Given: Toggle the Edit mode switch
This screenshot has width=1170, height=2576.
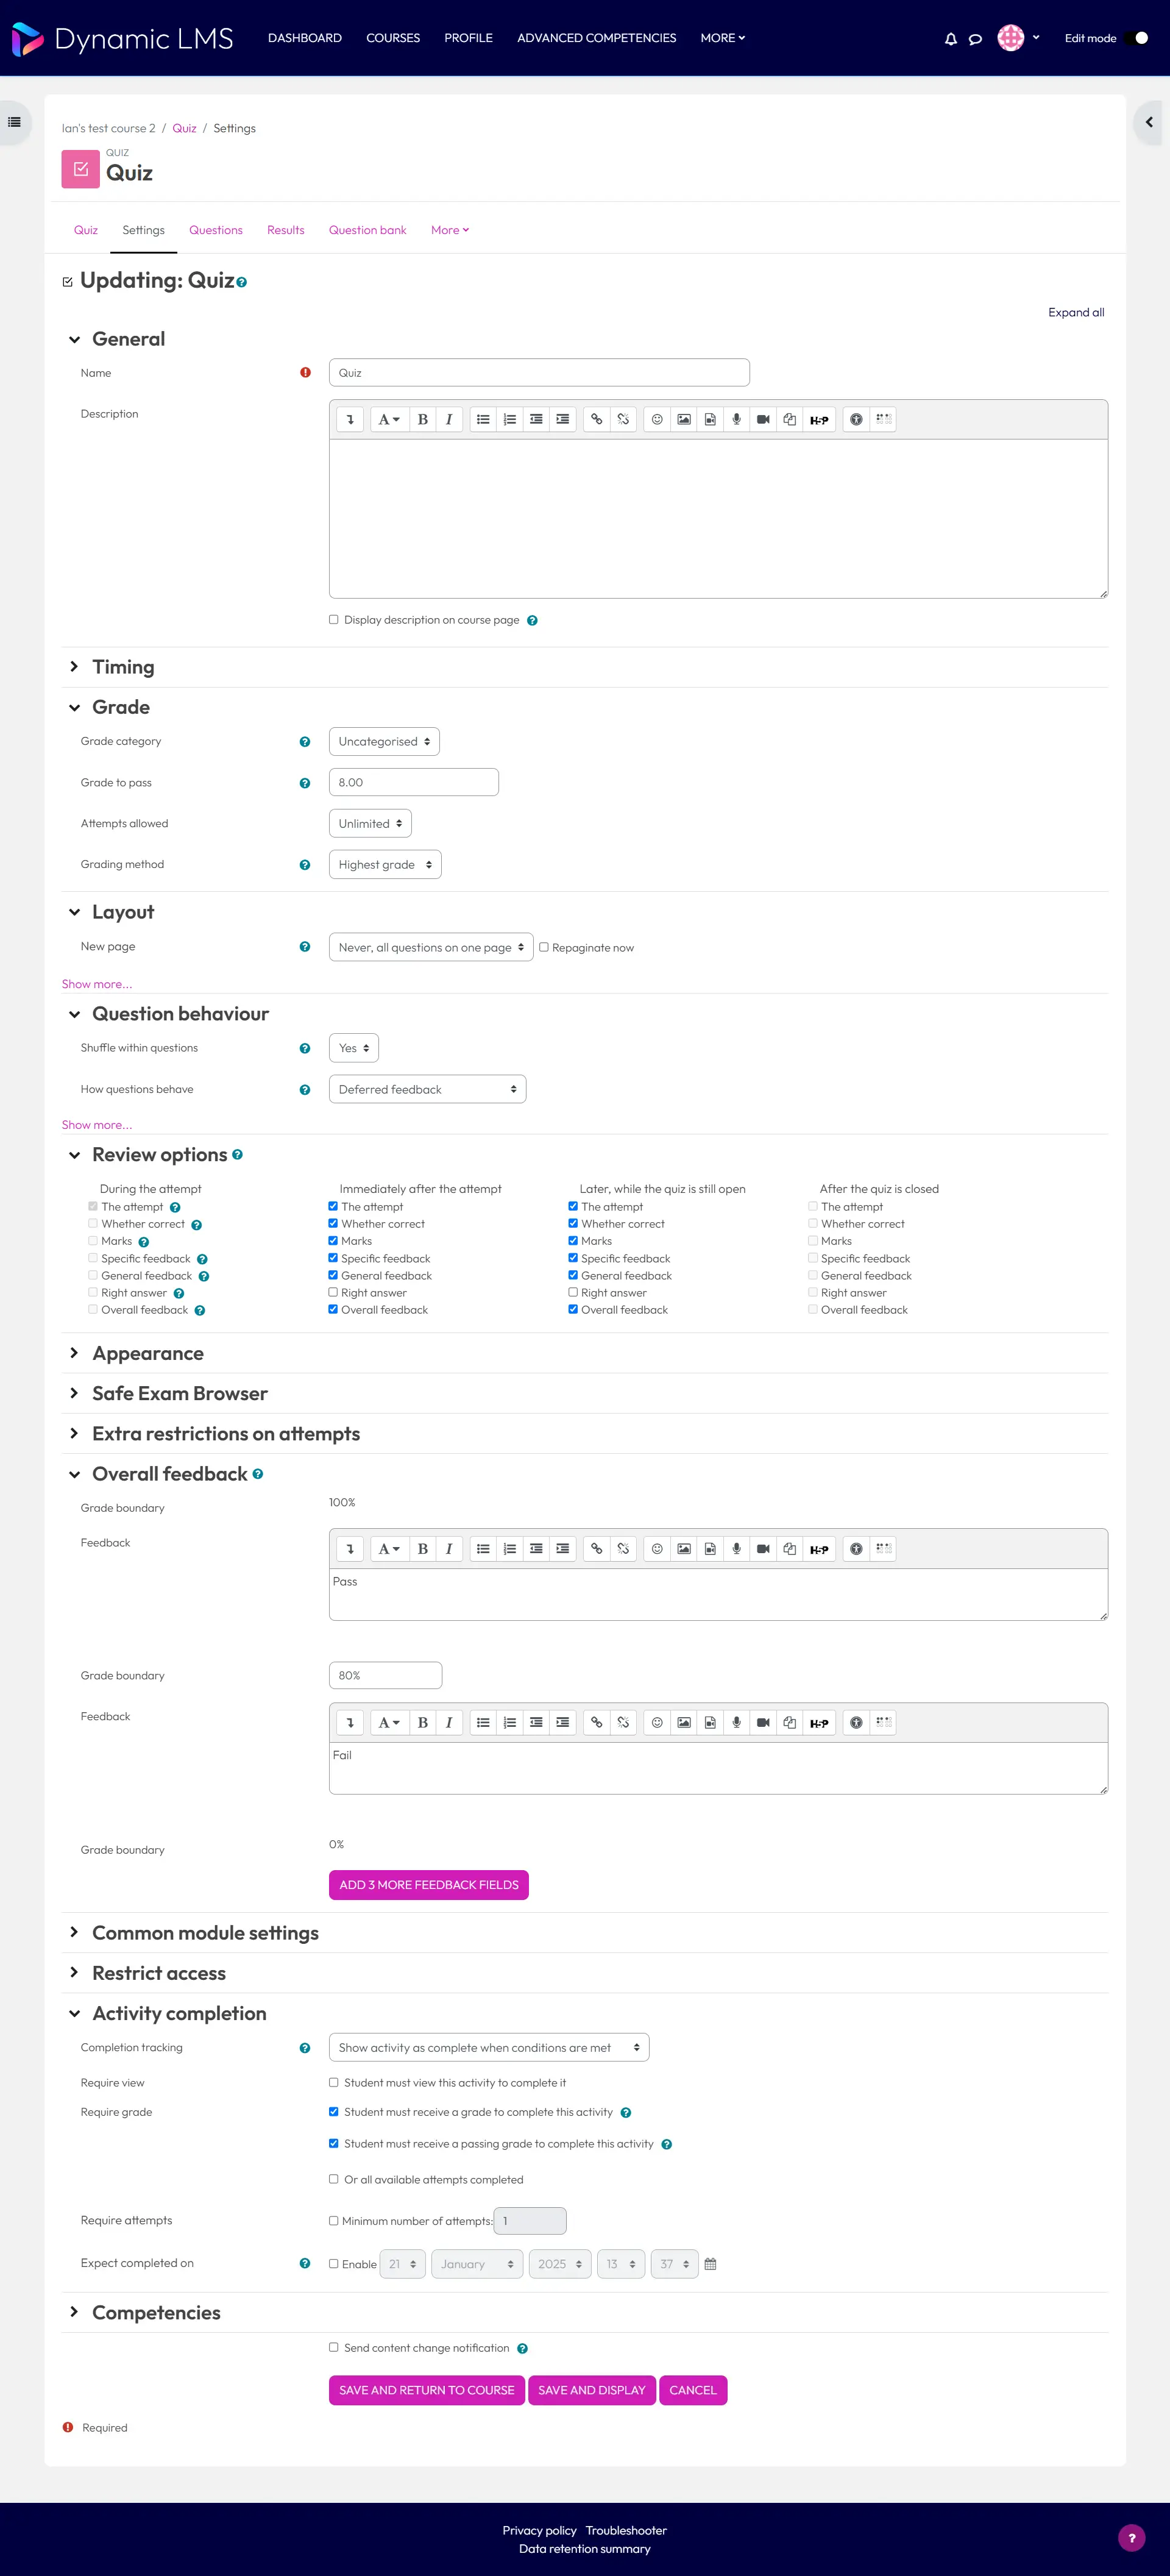Looking at the screenshot, I should click(1136, 38).
